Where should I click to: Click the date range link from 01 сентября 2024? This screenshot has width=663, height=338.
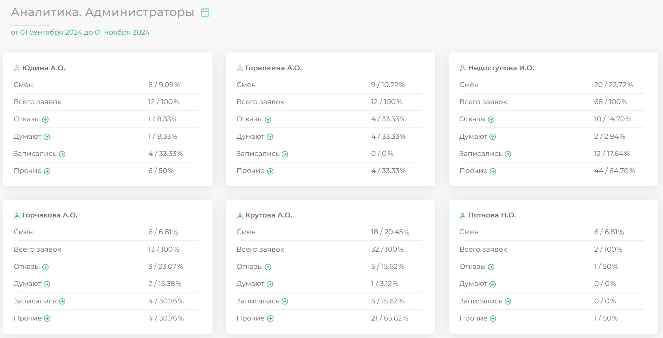point(80,32)
